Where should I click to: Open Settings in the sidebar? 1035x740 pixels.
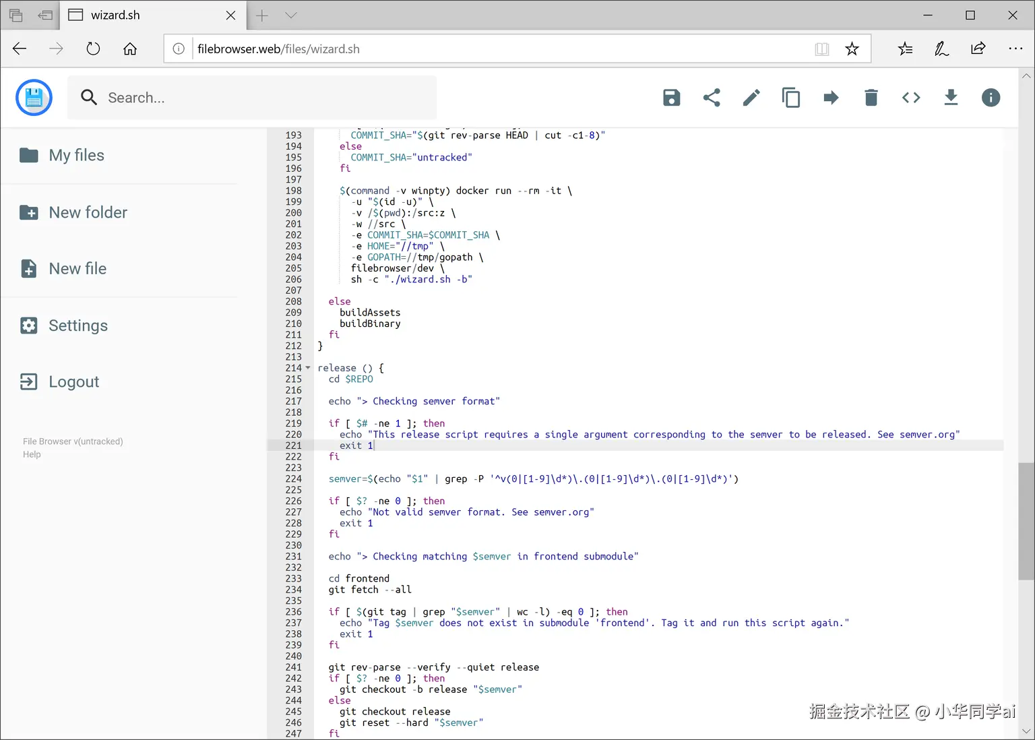[64, 326]
